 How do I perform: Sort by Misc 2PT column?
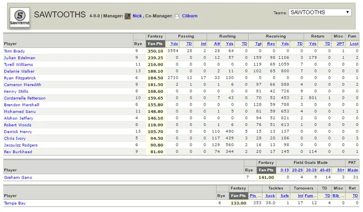pyautogui.click(x=340, y=43)
